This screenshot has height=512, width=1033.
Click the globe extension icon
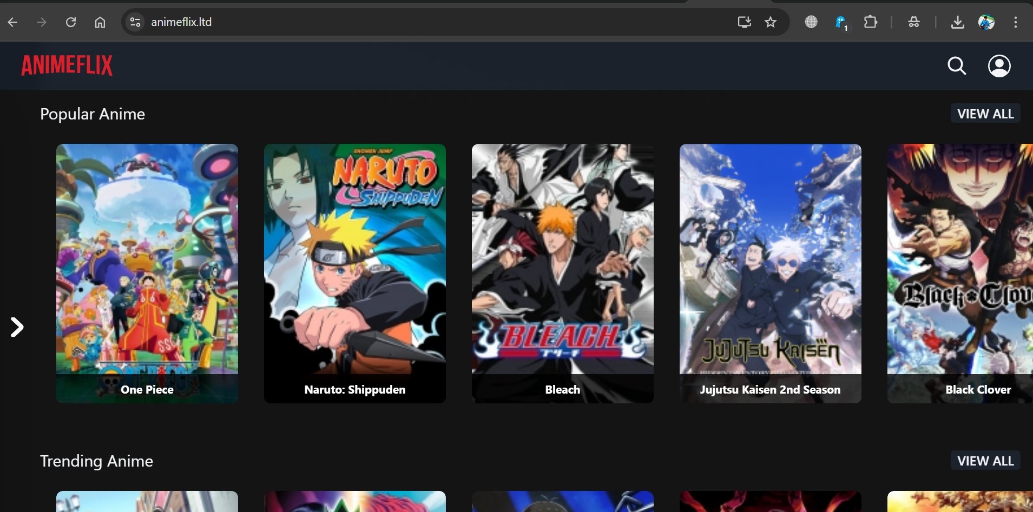click(x=810, y=22)
